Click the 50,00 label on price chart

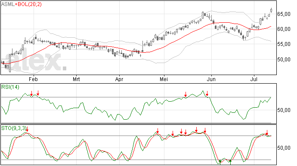[x=284, y=60]
